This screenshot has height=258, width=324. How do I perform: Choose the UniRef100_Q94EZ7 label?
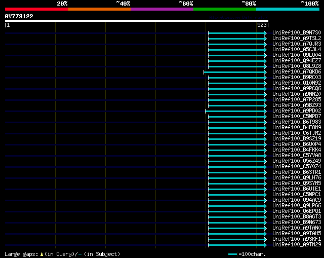tap(297, 61)
